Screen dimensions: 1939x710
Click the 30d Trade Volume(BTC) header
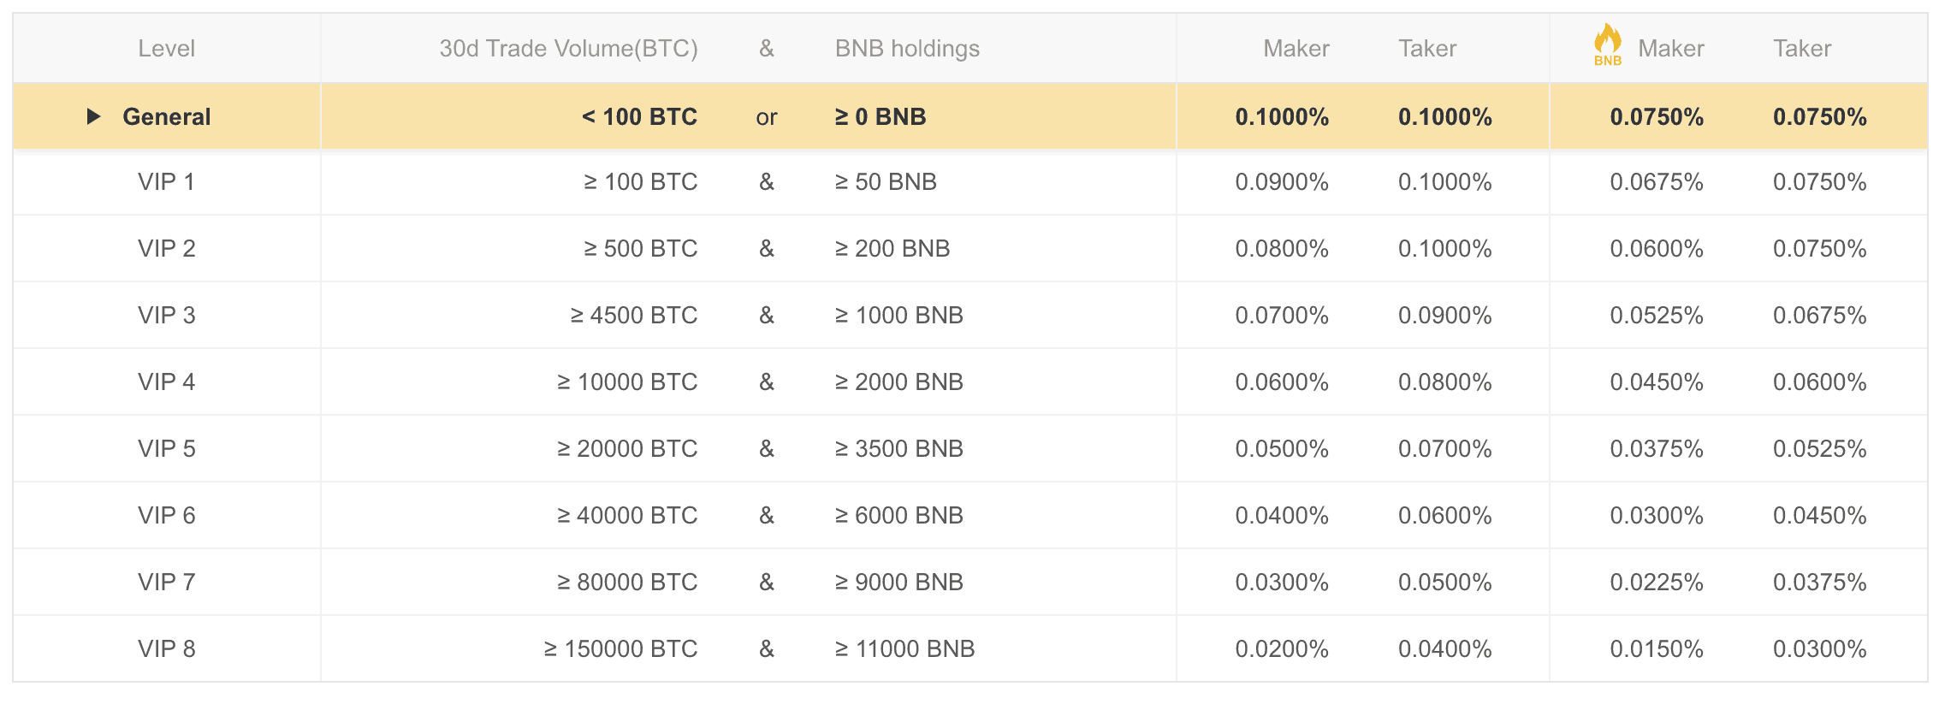coord(568,49)
